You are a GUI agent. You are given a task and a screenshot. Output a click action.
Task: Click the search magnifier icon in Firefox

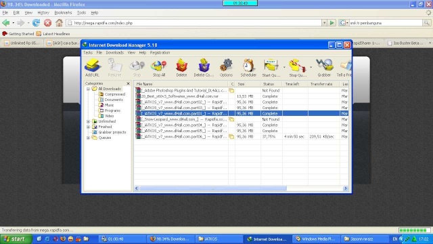426,23
